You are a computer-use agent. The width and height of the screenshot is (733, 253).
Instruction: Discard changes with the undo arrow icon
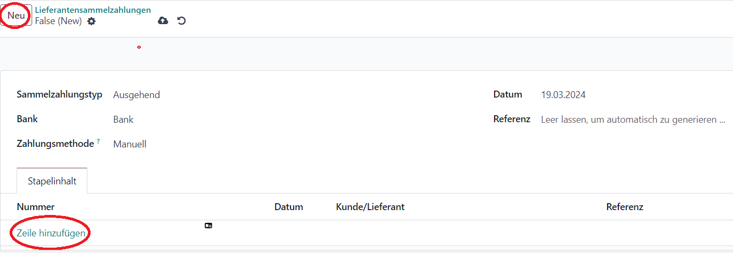[x=182, y=20]
